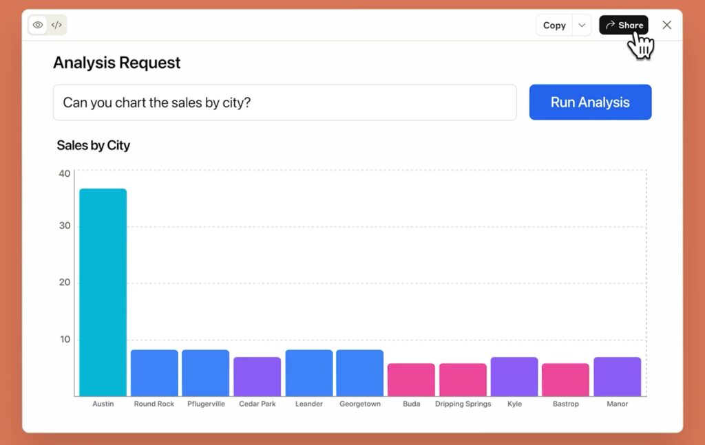Switch to the eye preview view
The width and height of the screenshot is (705, 445).
click(39, 25)
